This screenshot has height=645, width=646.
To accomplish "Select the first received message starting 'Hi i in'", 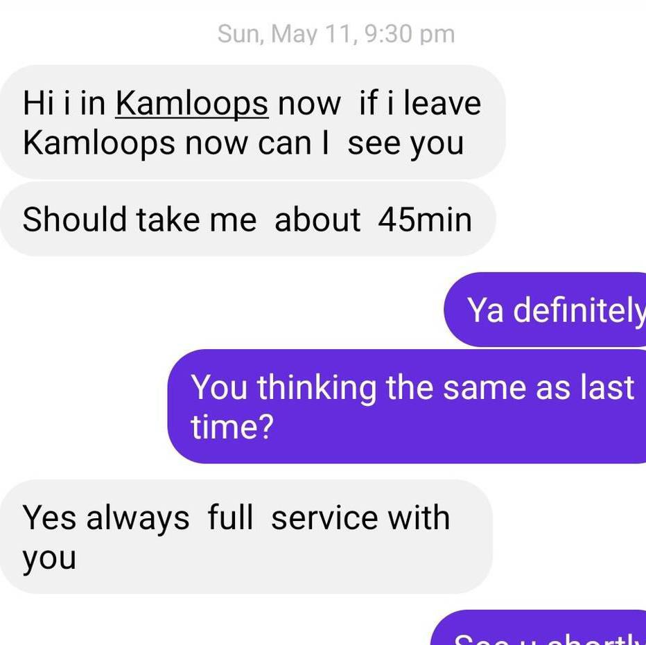I will coord(252,122).
